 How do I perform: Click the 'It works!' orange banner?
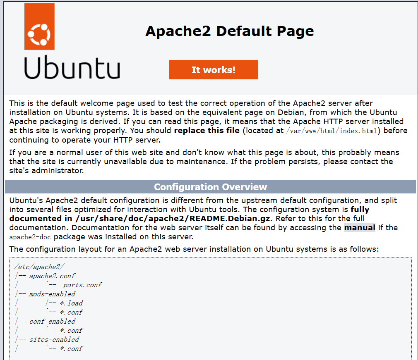214,70
